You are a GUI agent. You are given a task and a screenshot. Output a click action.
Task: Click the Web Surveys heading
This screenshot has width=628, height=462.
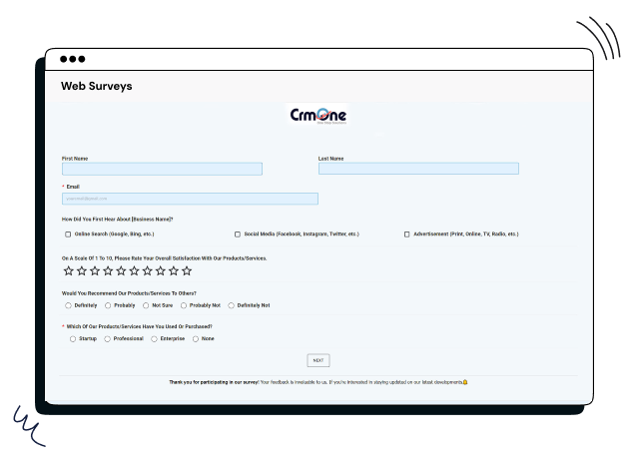click(97, 86)
